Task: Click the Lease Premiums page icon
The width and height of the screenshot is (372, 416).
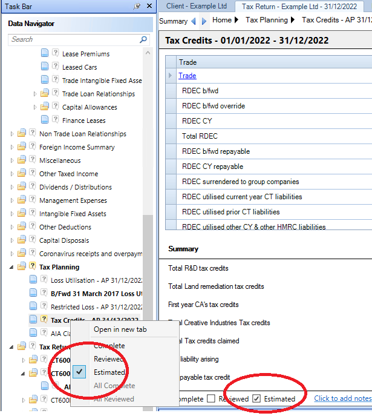Action: 45,53
